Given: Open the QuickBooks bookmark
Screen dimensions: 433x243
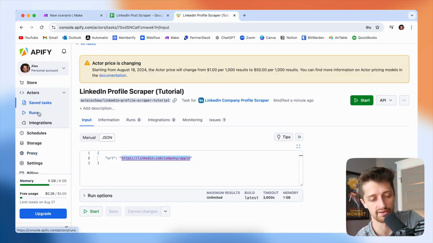Looking at the screenshot, I should point(364,38).
